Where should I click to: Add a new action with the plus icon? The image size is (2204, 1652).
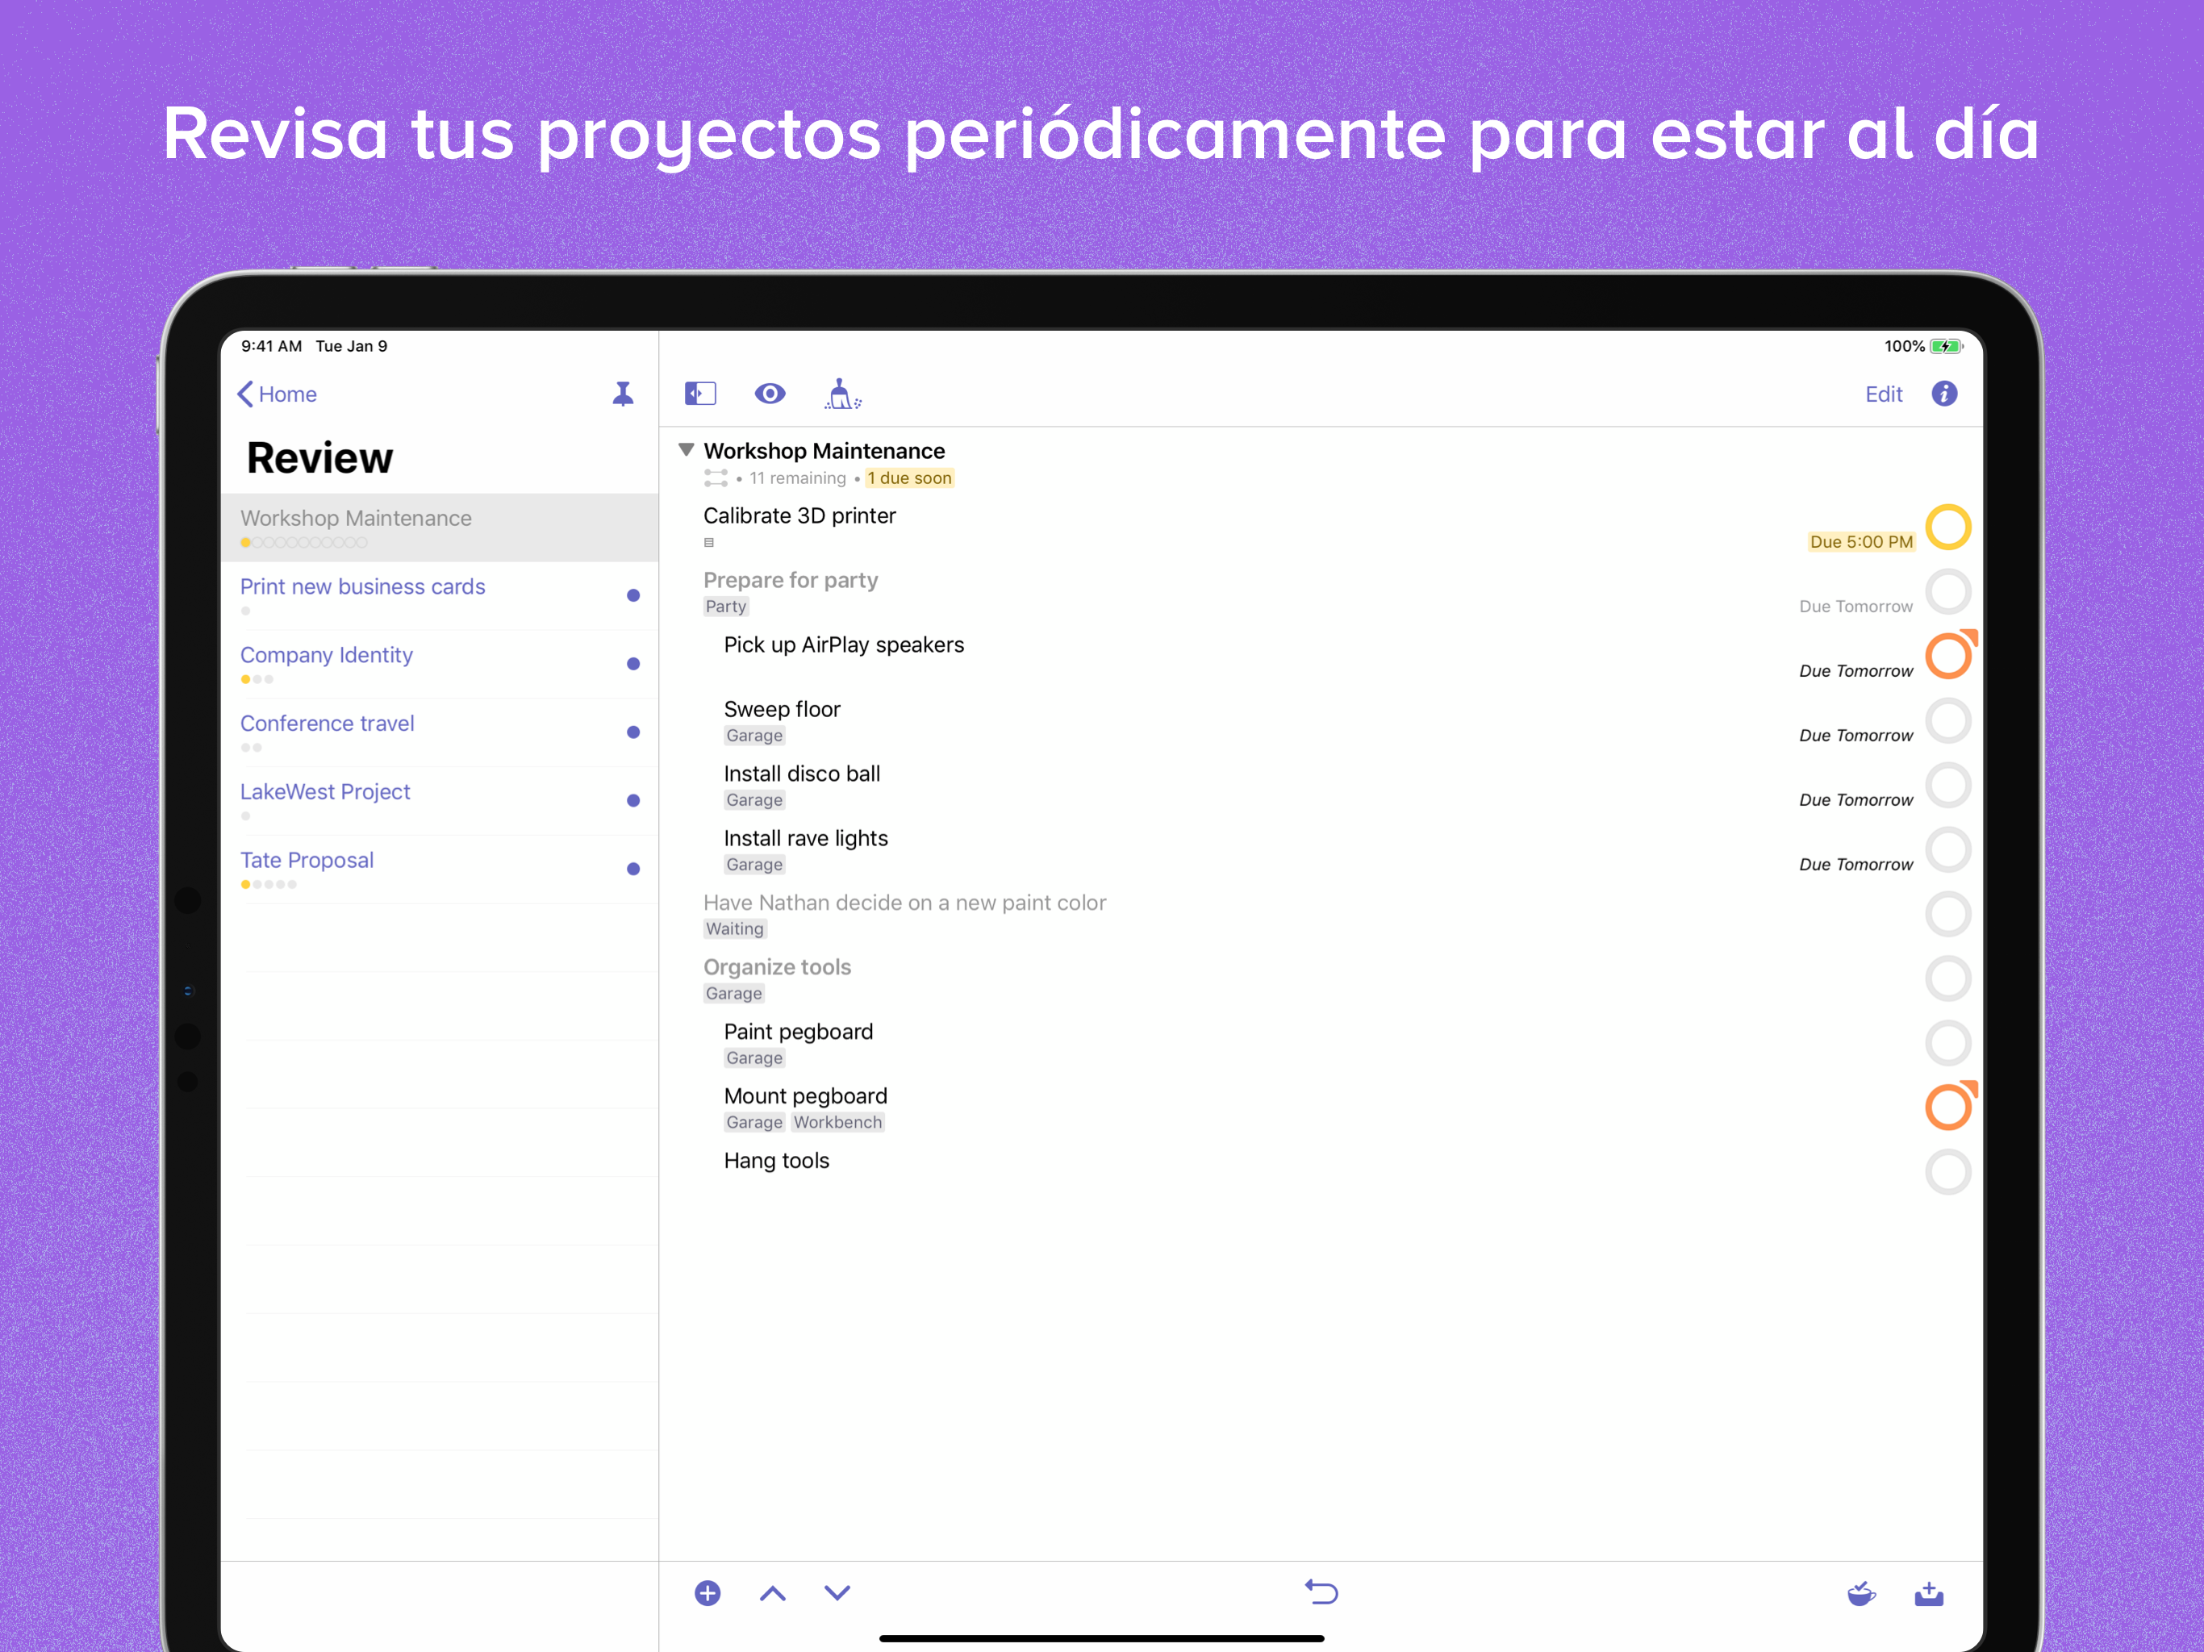[708, 1592]
